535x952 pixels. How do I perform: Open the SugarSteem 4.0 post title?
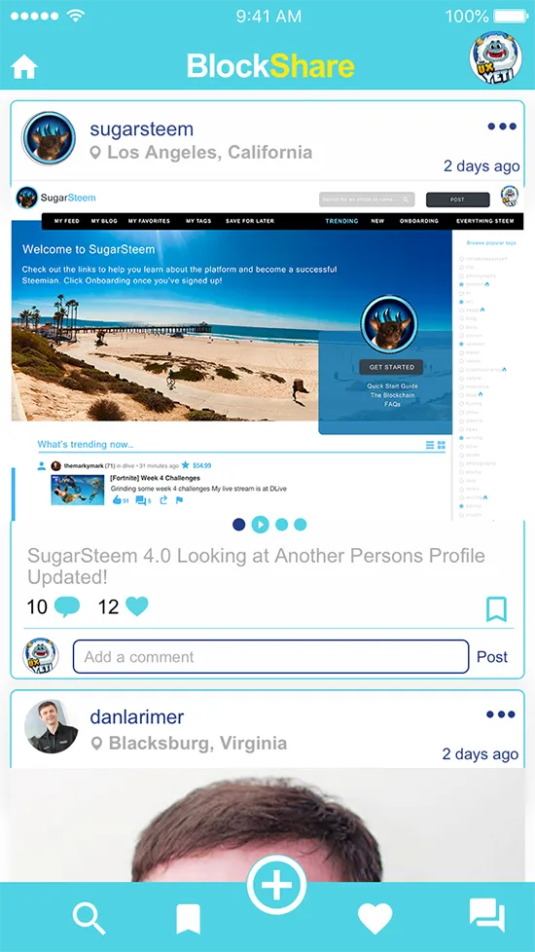[x=256, y=566]
